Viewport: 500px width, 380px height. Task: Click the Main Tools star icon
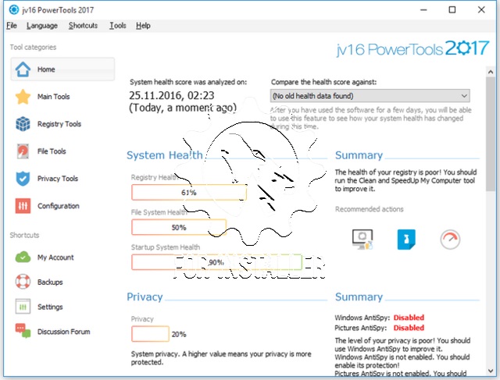point(23,97)
